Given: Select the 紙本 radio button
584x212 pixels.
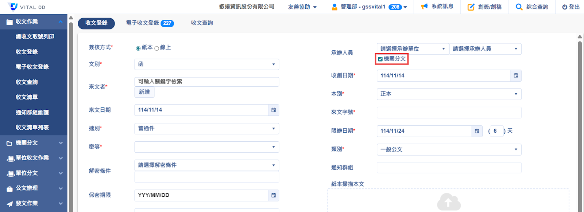Looking at the screenshot, I should [138, 48].
